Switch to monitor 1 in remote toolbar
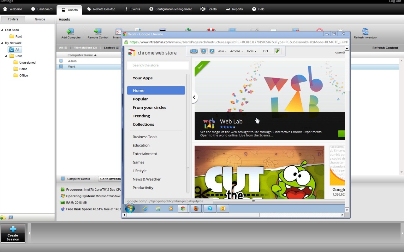The width and height of the screenshot is (404, 252). pos(204,51)
